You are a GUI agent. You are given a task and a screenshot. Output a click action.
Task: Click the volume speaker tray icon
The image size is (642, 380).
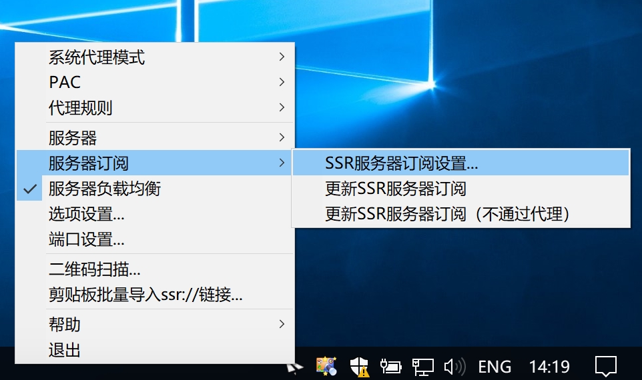[454, 366]
